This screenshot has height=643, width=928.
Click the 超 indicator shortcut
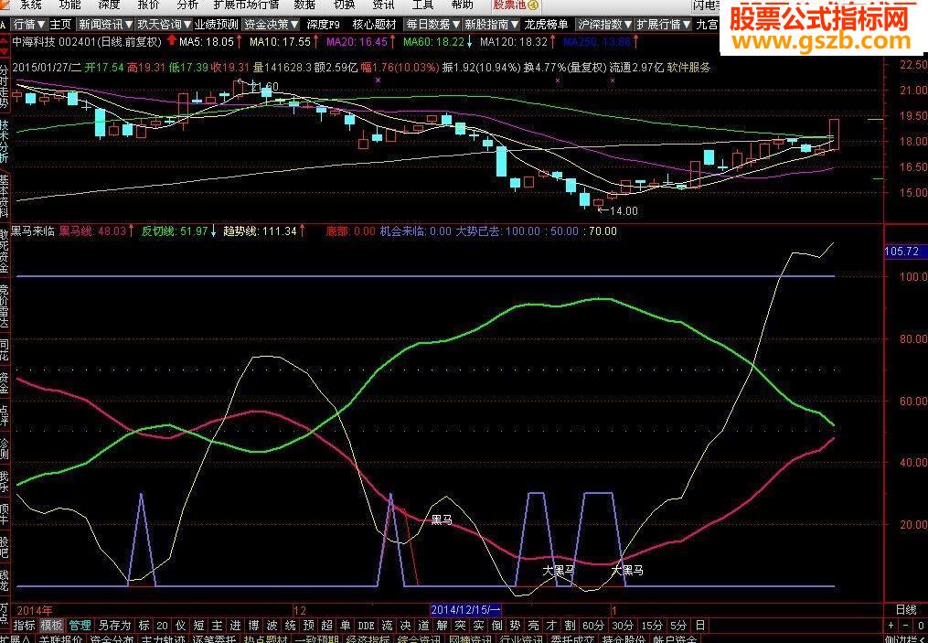[x=326, y=626]
